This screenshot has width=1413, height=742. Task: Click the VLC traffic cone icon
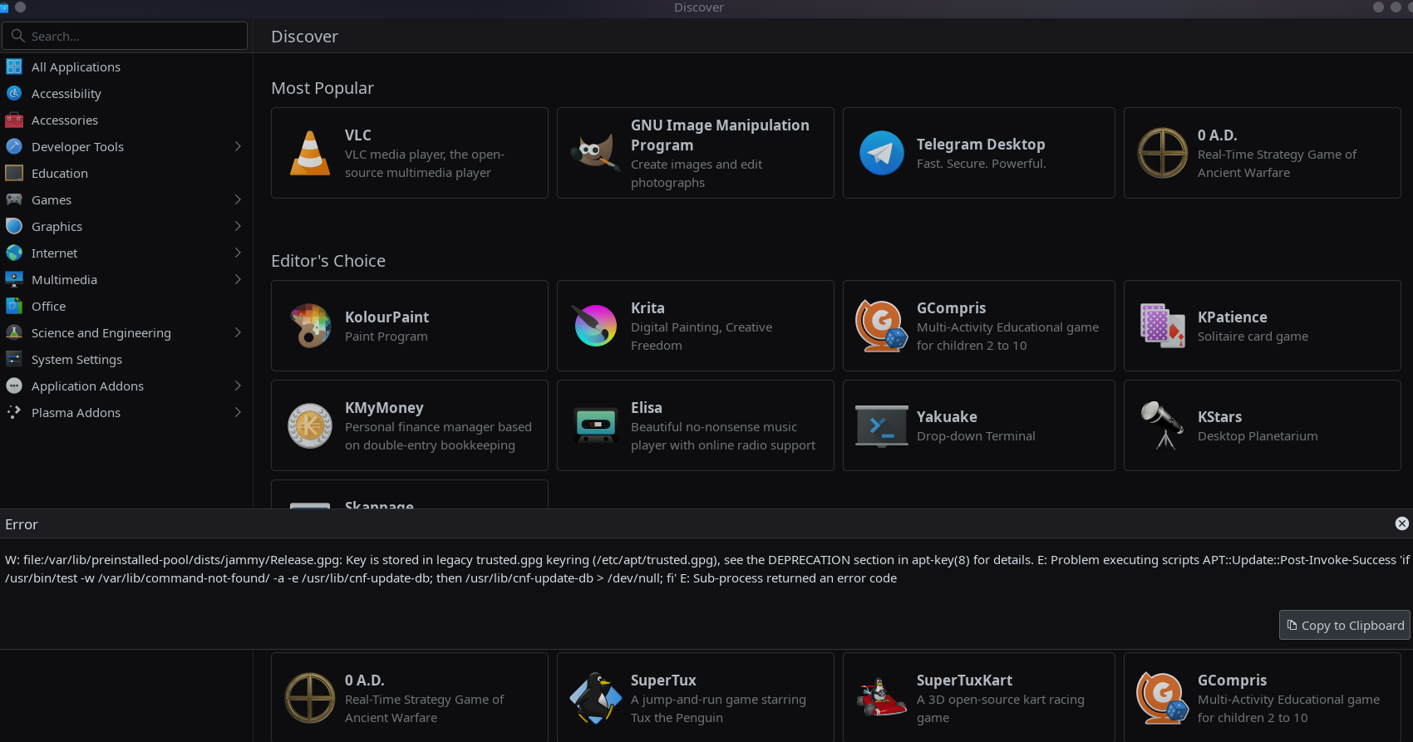point(310,153)
